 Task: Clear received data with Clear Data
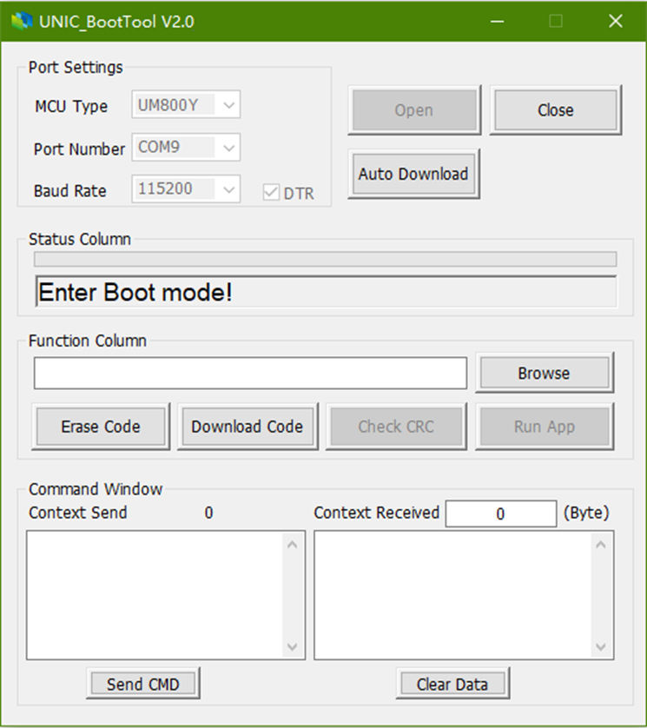[452, 684]
